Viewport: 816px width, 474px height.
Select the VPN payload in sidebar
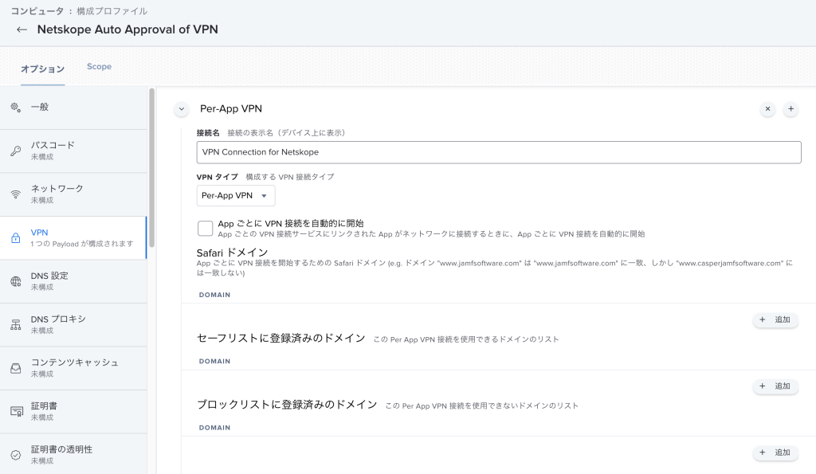[73, 237]
